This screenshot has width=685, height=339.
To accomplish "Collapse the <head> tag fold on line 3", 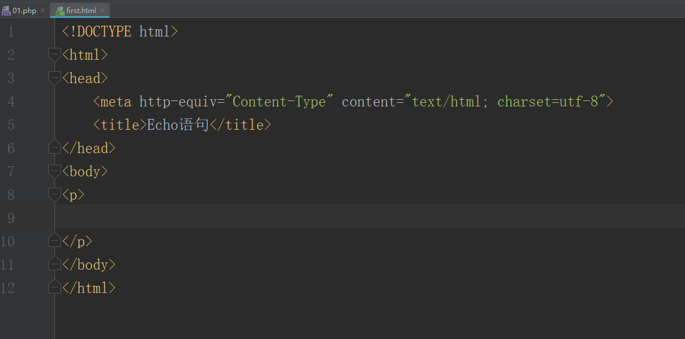I will (x=54, y=79).
